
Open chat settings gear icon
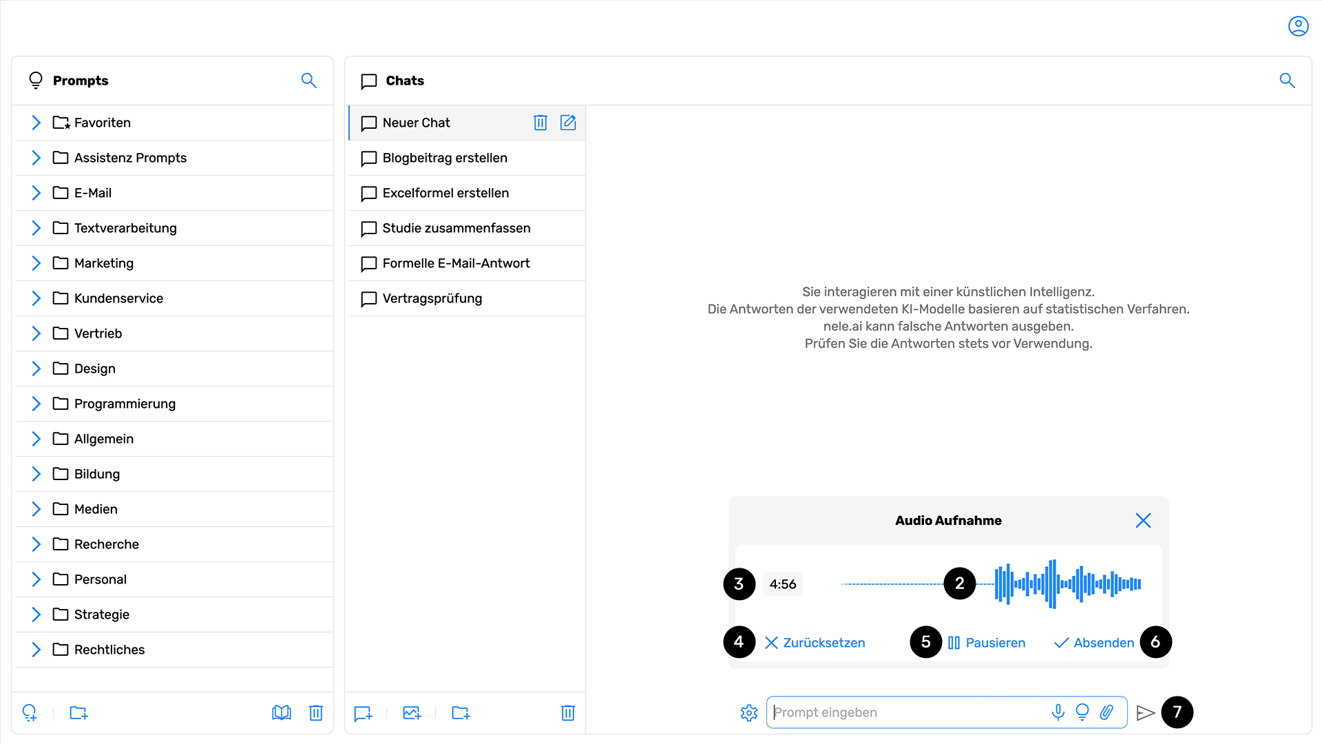[749, 713]
